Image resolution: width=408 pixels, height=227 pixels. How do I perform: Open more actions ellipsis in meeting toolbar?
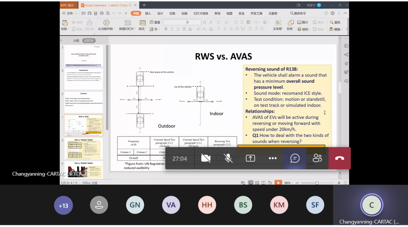tap(273, 158)
